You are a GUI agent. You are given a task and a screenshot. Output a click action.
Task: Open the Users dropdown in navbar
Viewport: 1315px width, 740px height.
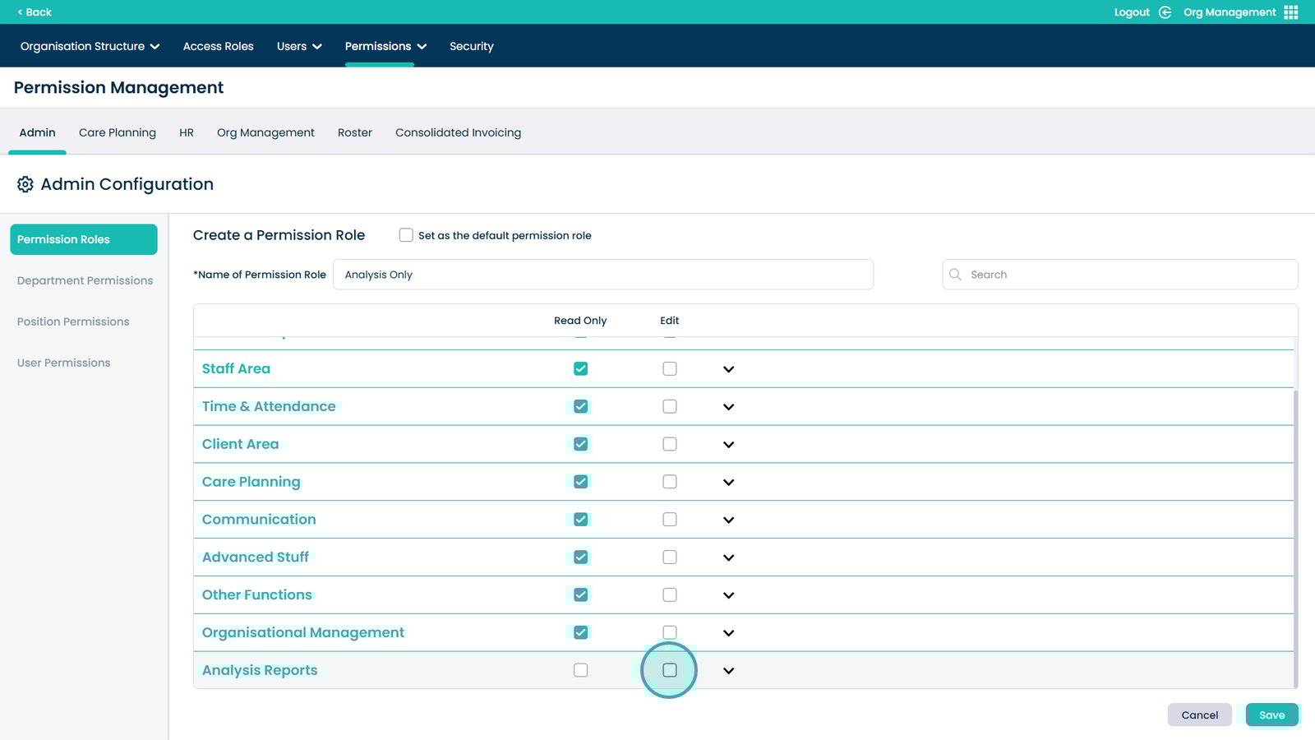coord(299,46)
